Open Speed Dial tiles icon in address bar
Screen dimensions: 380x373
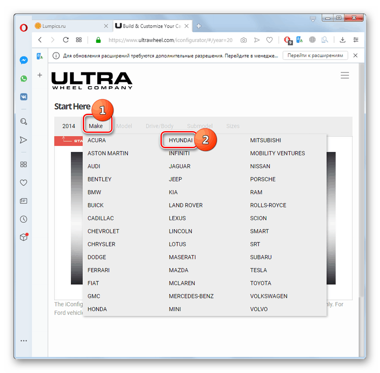point(79,39)
